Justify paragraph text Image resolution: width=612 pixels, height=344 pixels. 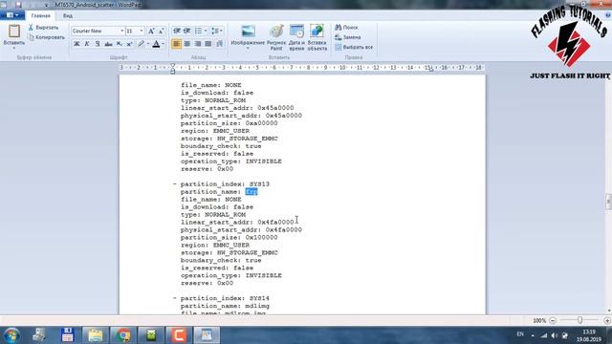point(208,44)
